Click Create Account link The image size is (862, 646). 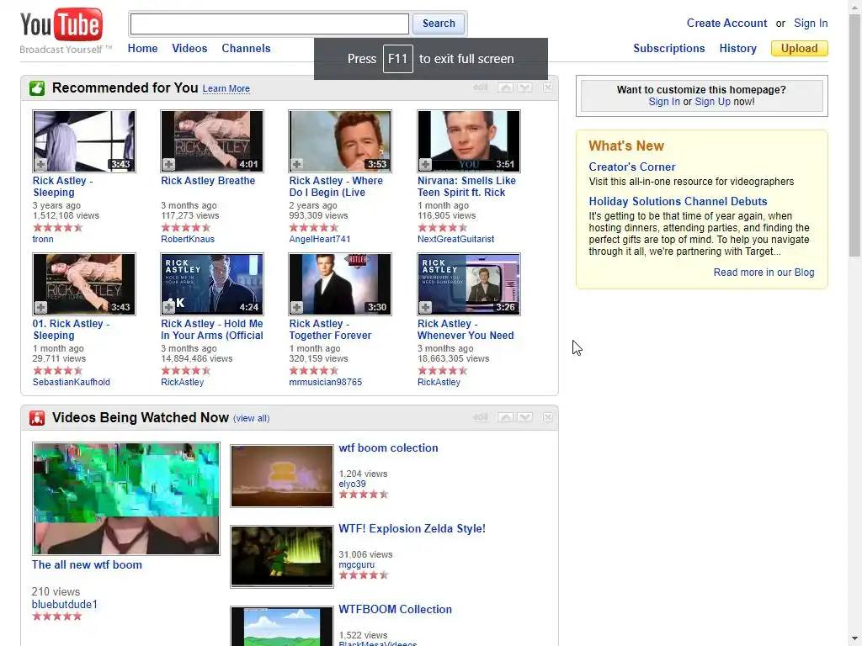[x=726, y=23]
